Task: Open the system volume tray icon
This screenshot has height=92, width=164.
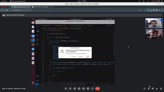Action: click(x=157, y=1)
